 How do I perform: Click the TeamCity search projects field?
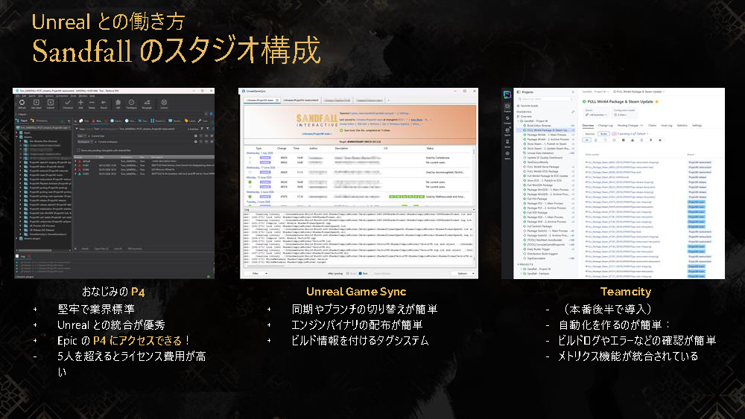pos(545,99)
